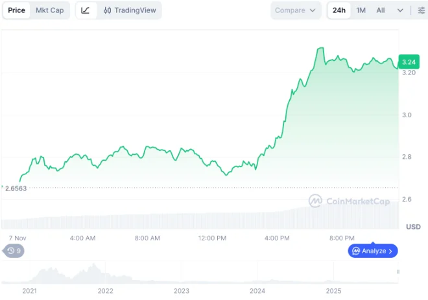Select the 1M time range
428x300 pixels.
(x=361, y=10)
